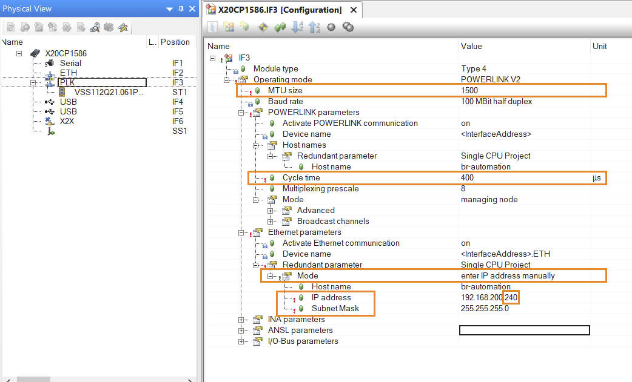632x382 pixels.
Task: Collapse the Host names group
Action: [255, 145]
